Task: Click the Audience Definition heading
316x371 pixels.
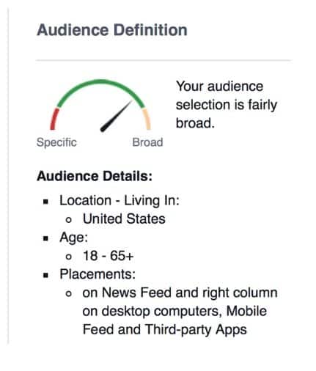Action: pos(112,30)
